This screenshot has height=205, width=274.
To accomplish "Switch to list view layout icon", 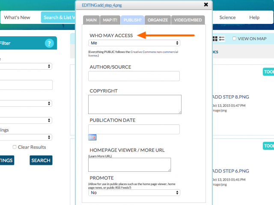I will 222,39.
